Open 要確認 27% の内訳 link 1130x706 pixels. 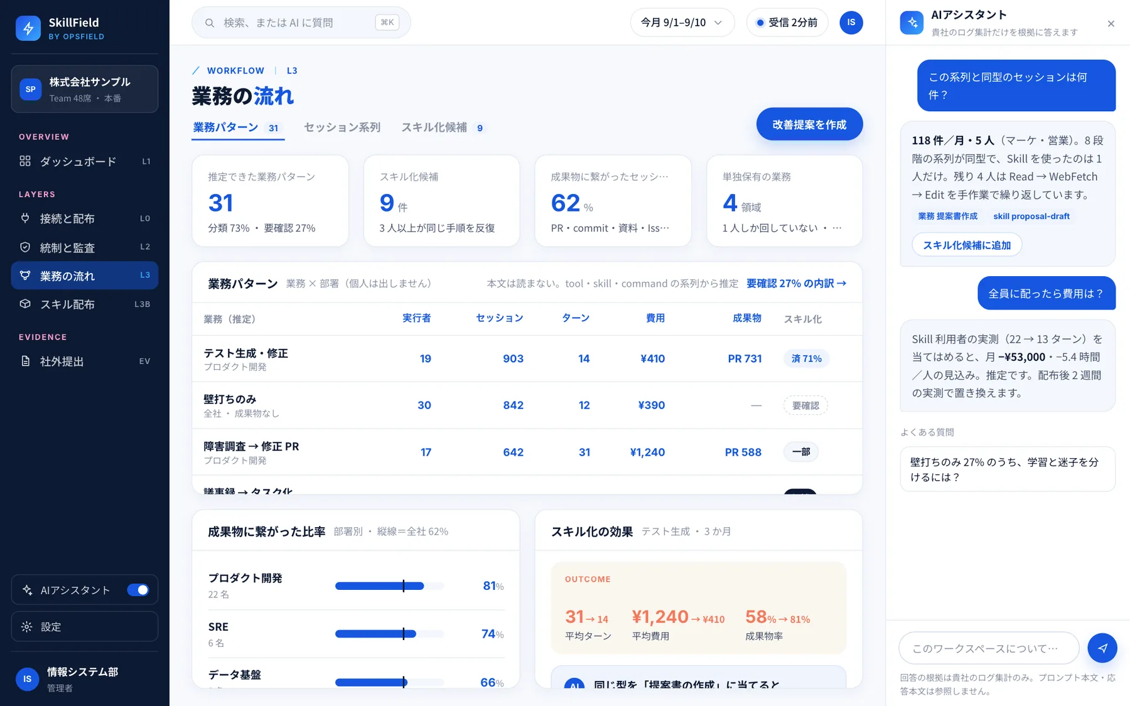point(796,284)
